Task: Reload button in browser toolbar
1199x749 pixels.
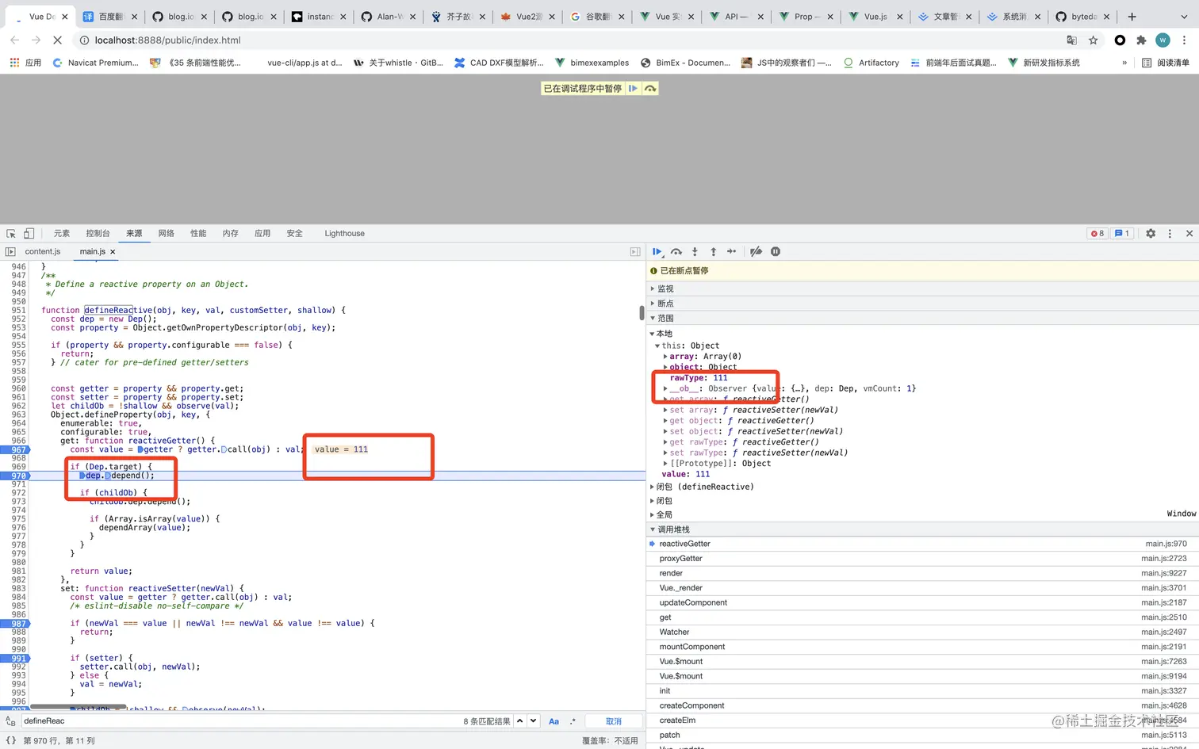Action: pyautogui.click(x=57, y=40)
